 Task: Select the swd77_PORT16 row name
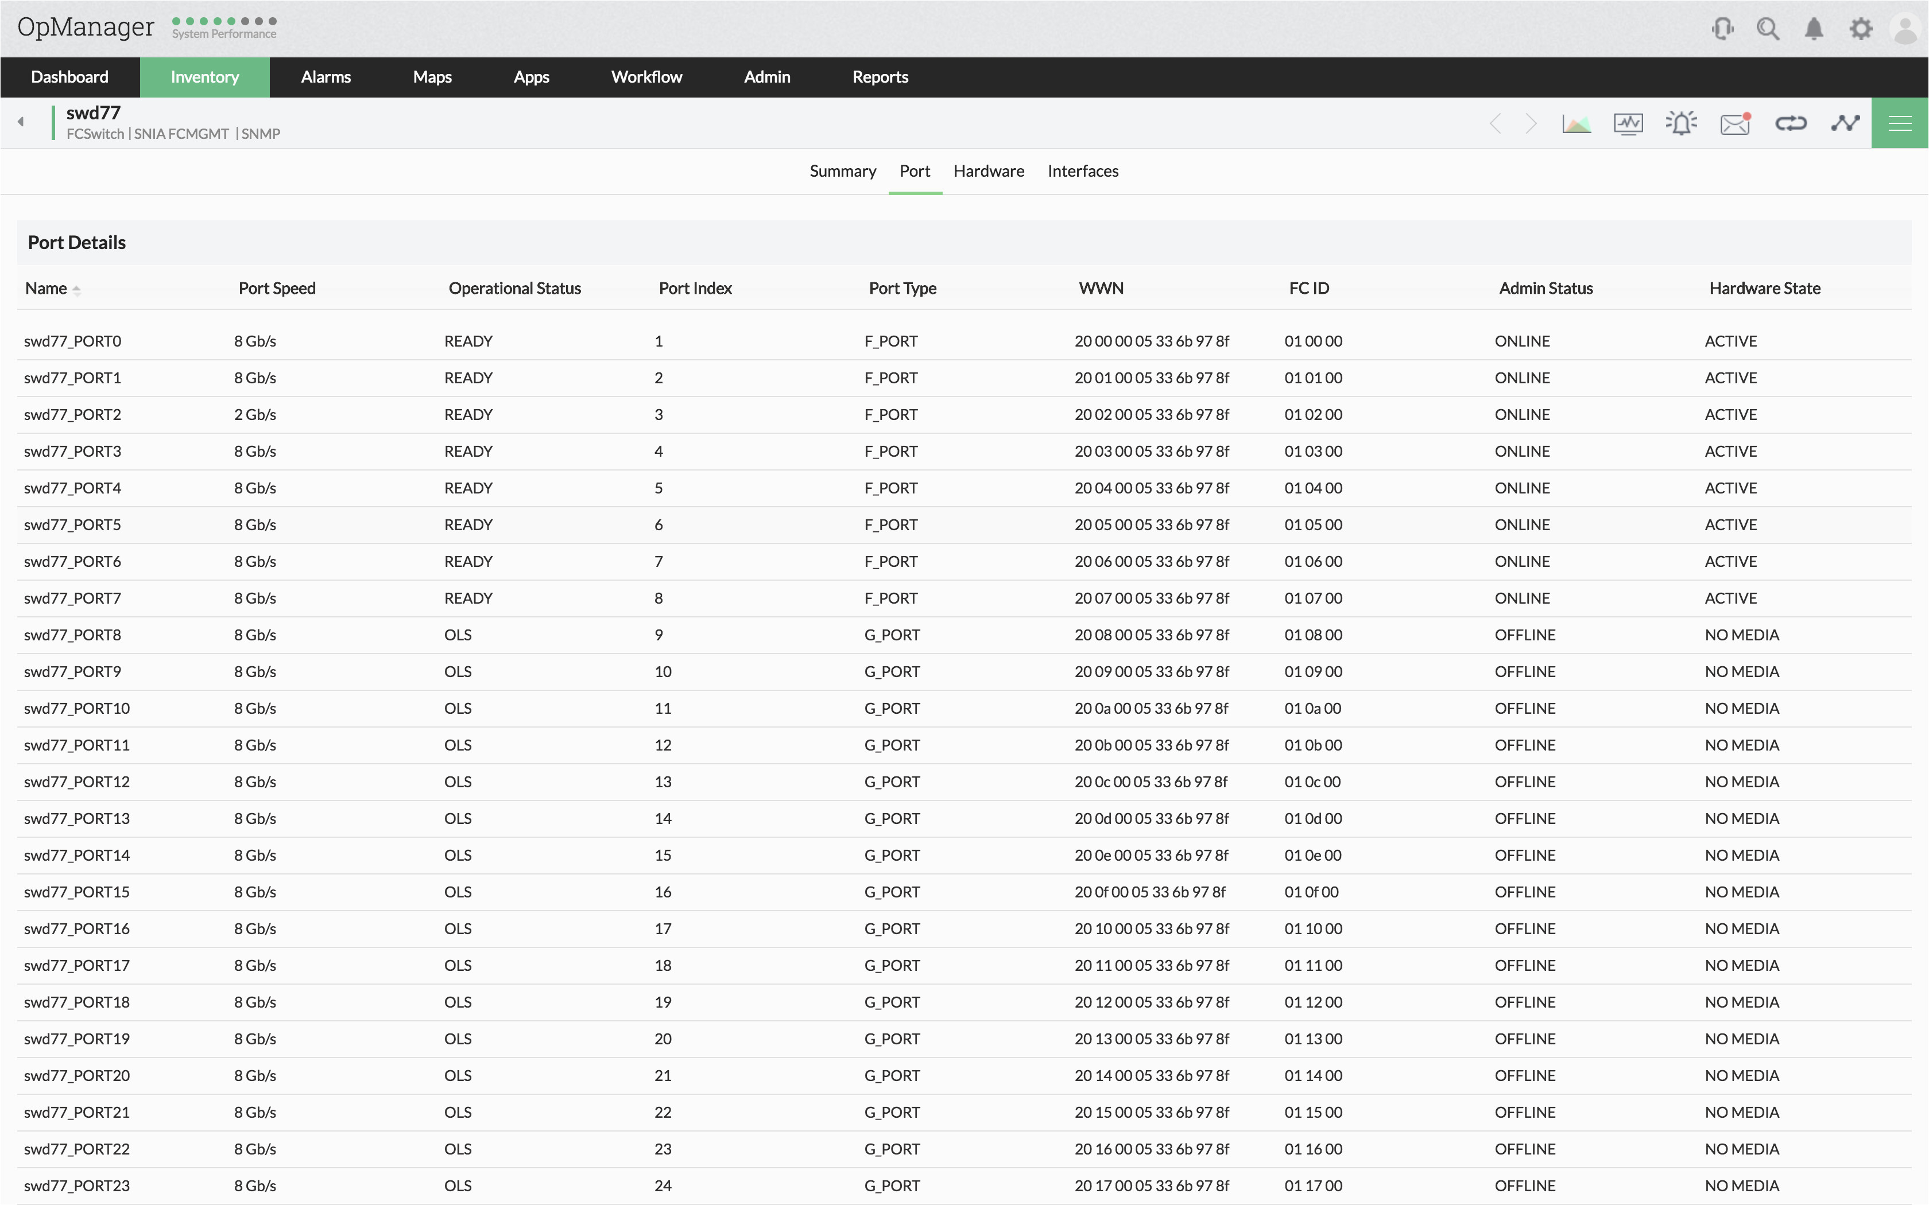click(x=76, y=928)
